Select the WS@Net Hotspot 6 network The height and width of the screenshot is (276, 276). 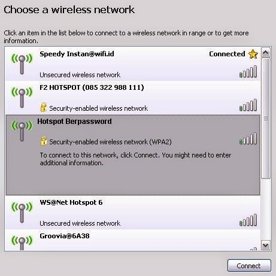pos(133,213)
